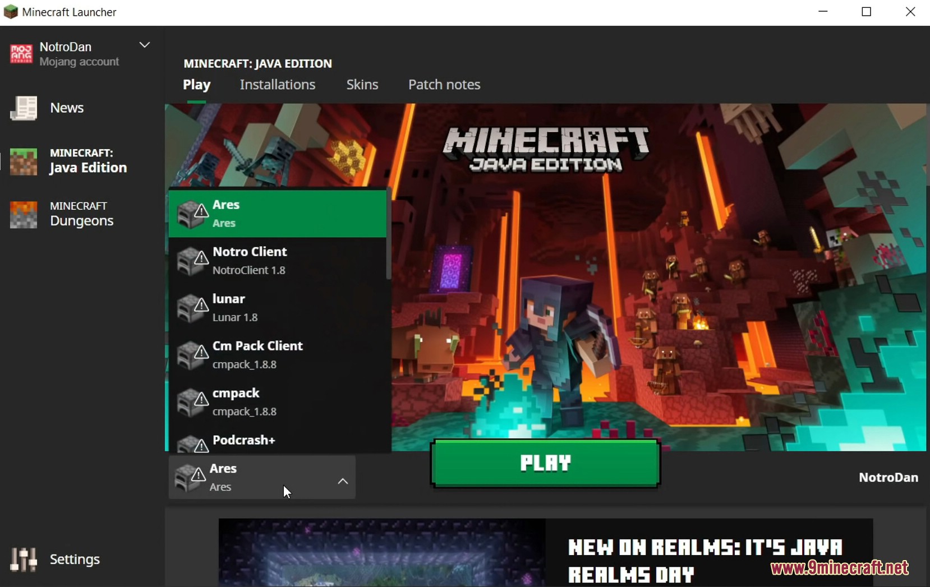Close the Minecraft Launcher window
Viewport: 930px width, 587px height.
[x=910, y=12]
